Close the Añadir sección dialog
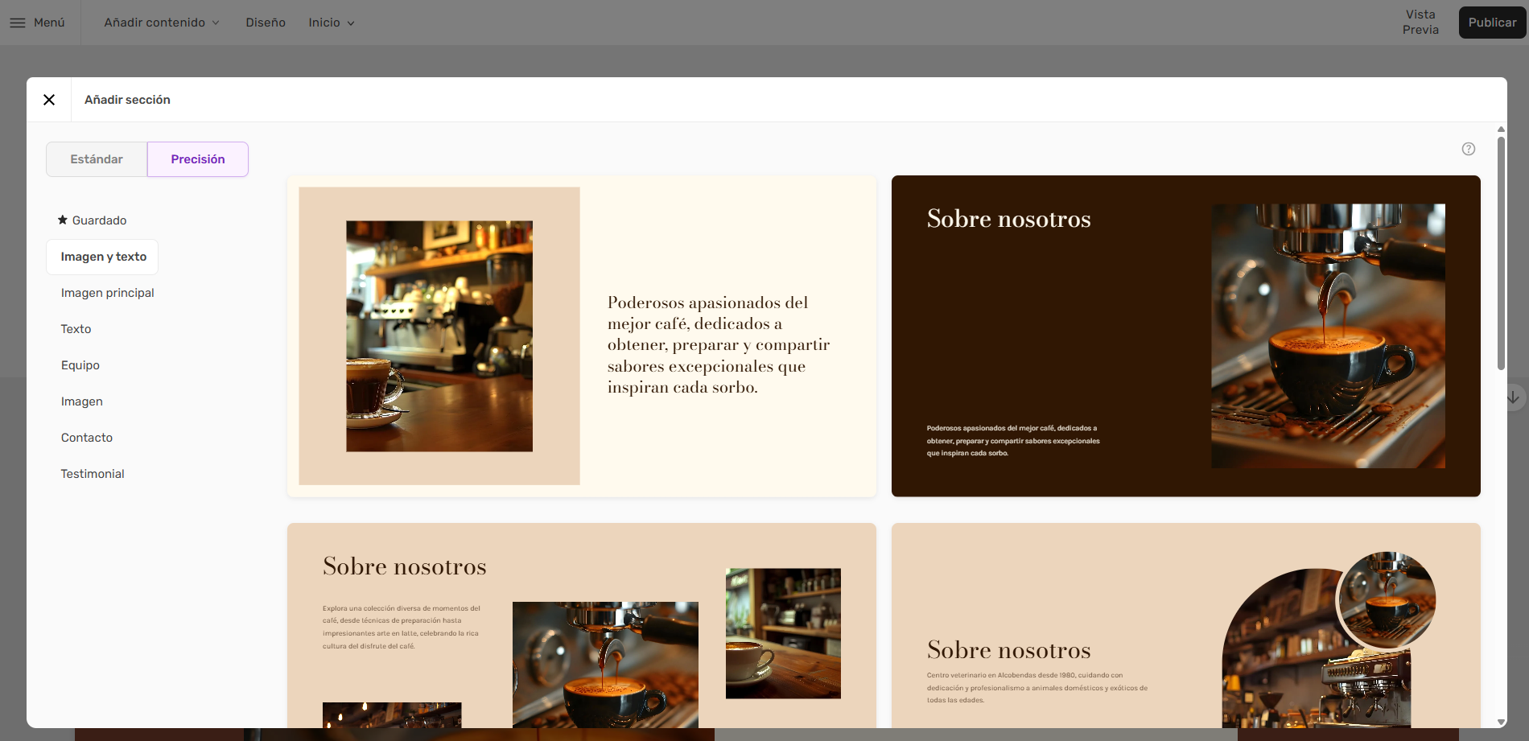1529x741 pixels. [x=49, y=100]
